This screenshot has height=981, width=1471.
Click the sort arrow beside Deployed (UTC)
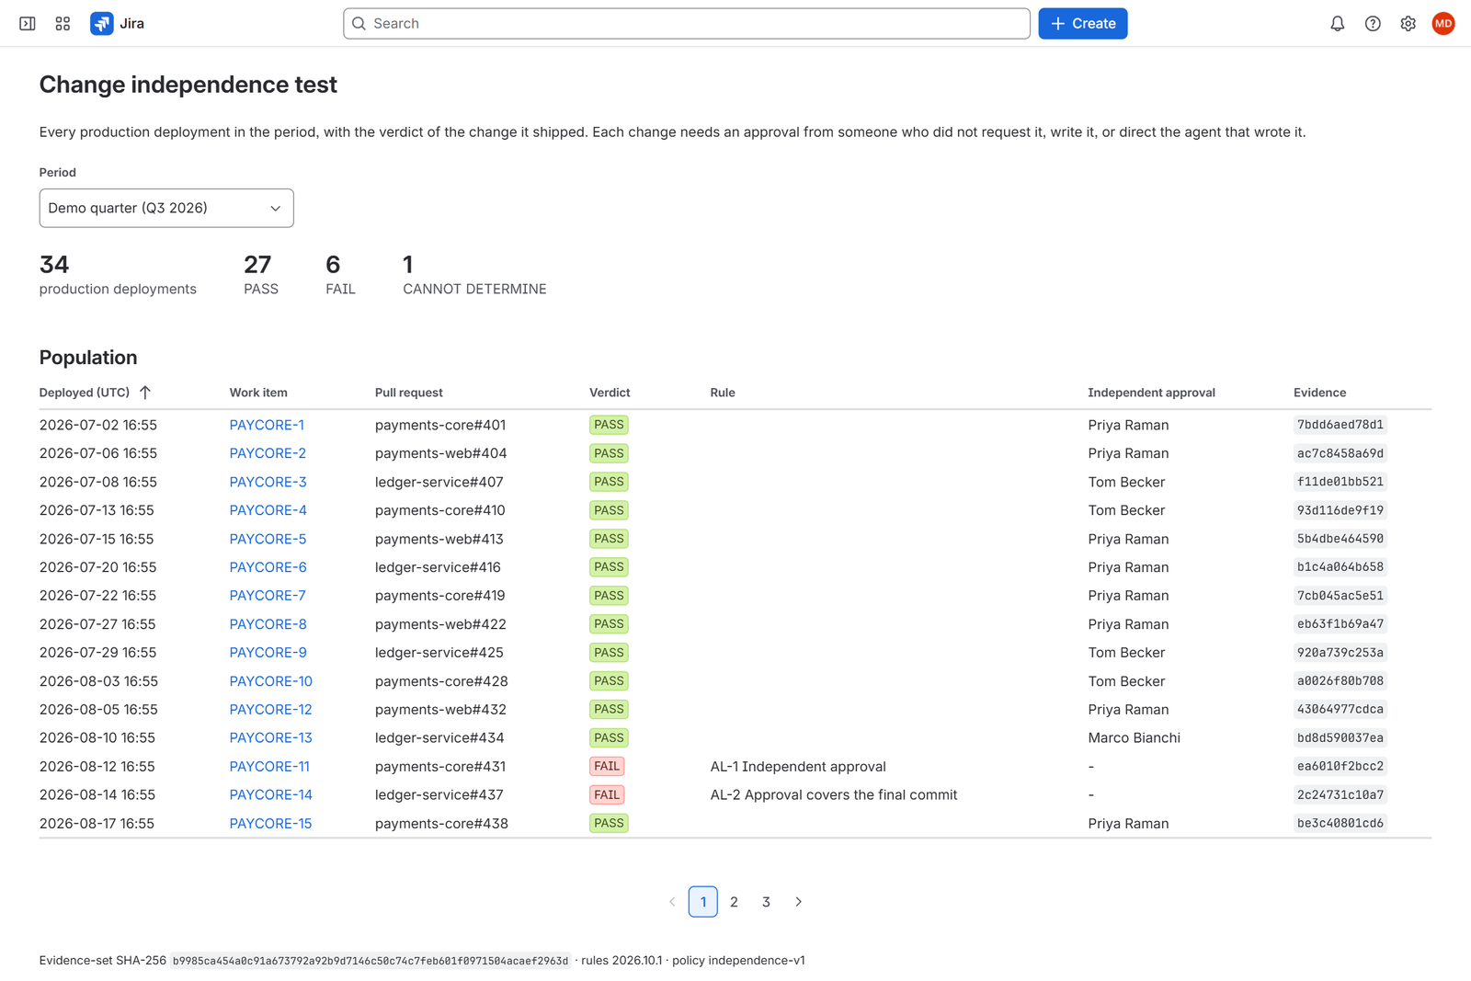click(145, 393)
